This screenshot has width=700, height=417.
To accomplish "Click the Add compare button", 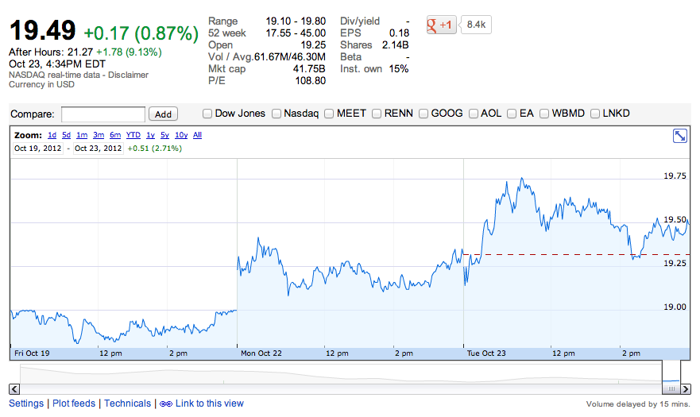I will pos(163,114).
